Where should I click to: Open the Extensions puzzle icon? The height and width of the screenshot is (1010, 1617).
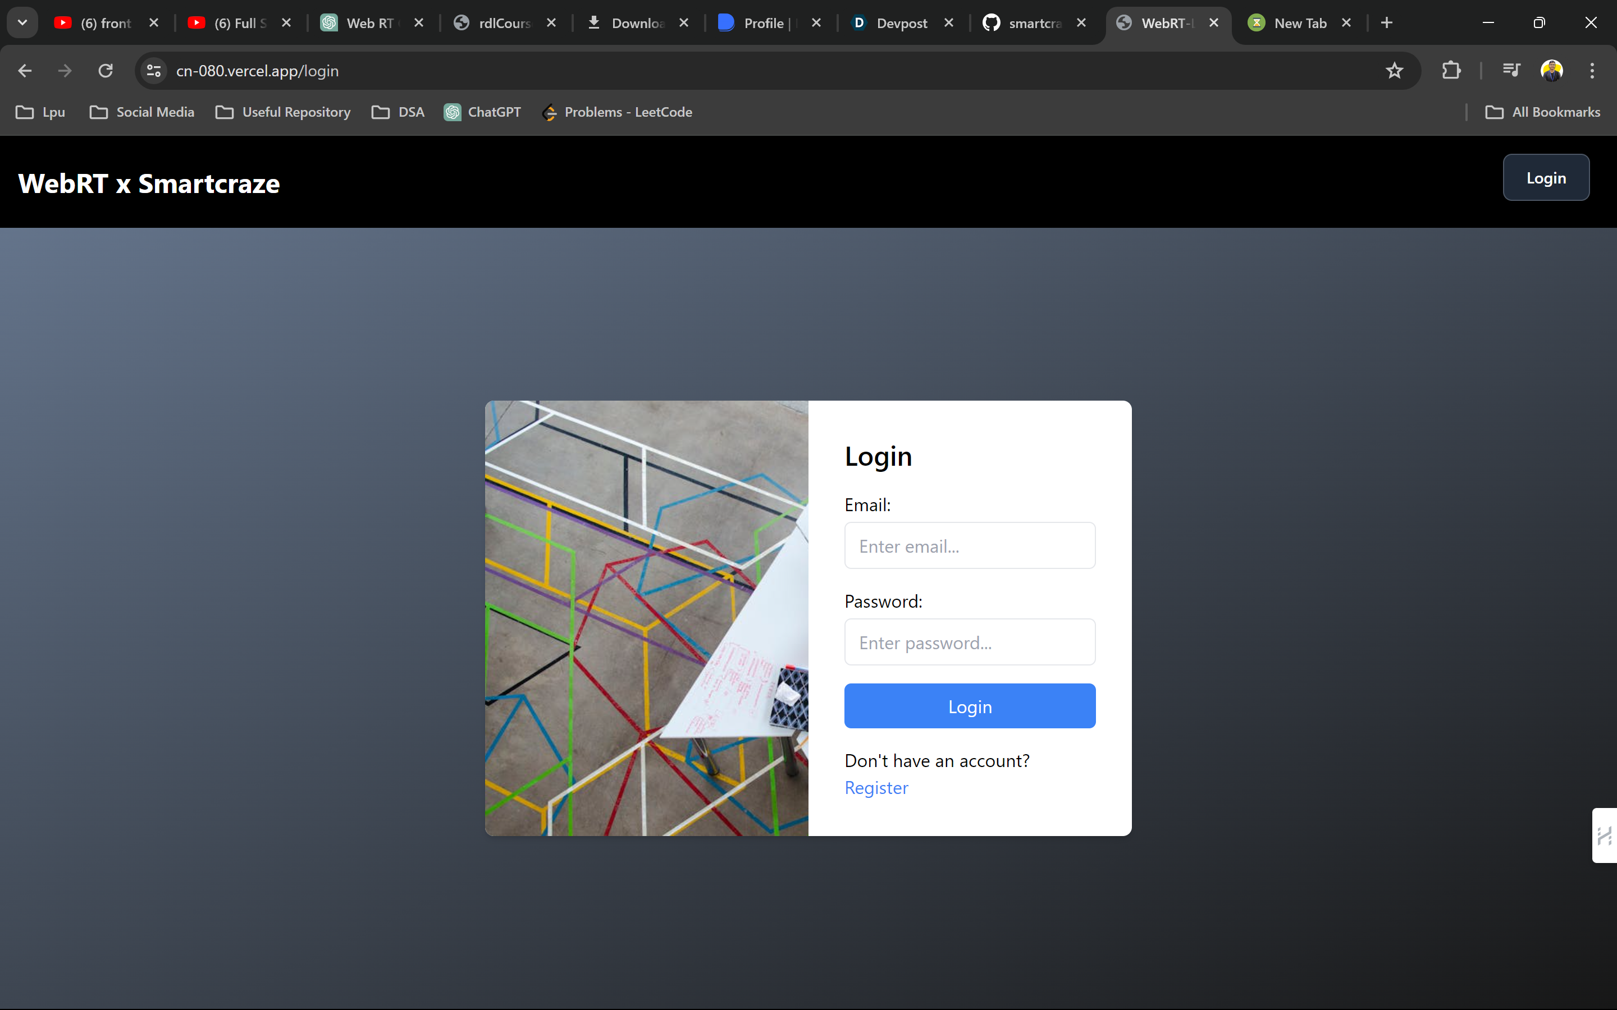pyautogui.click(x=1451, y=71)
